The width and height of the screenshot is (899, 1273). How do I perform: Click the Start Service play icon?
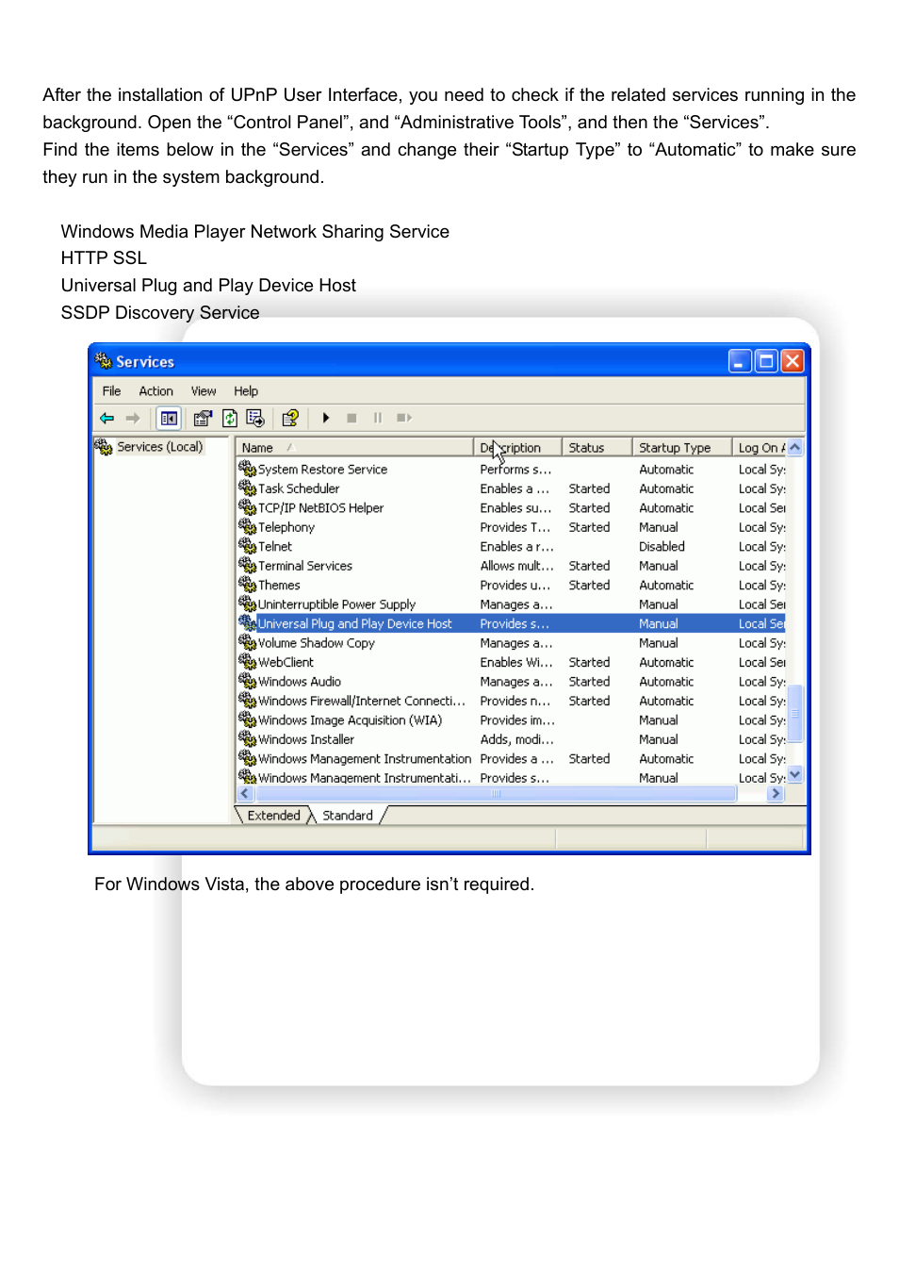(326, 418)
